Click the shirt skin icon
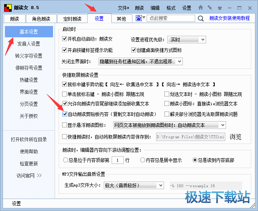 (220, 8)
